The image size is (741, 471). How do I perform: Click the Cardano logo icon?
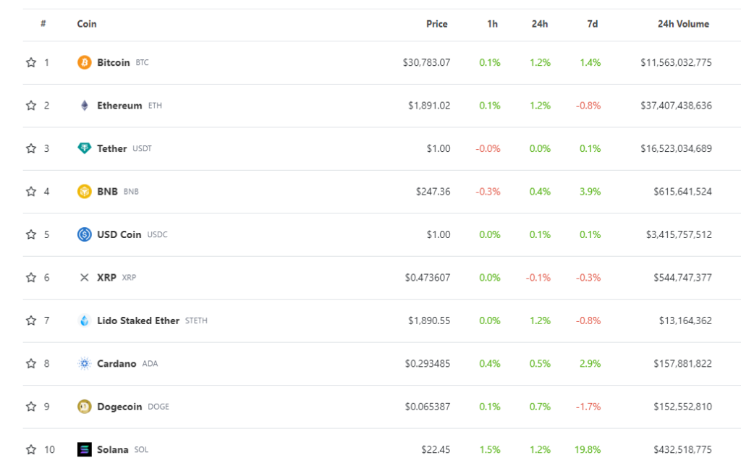pos(85,363)
